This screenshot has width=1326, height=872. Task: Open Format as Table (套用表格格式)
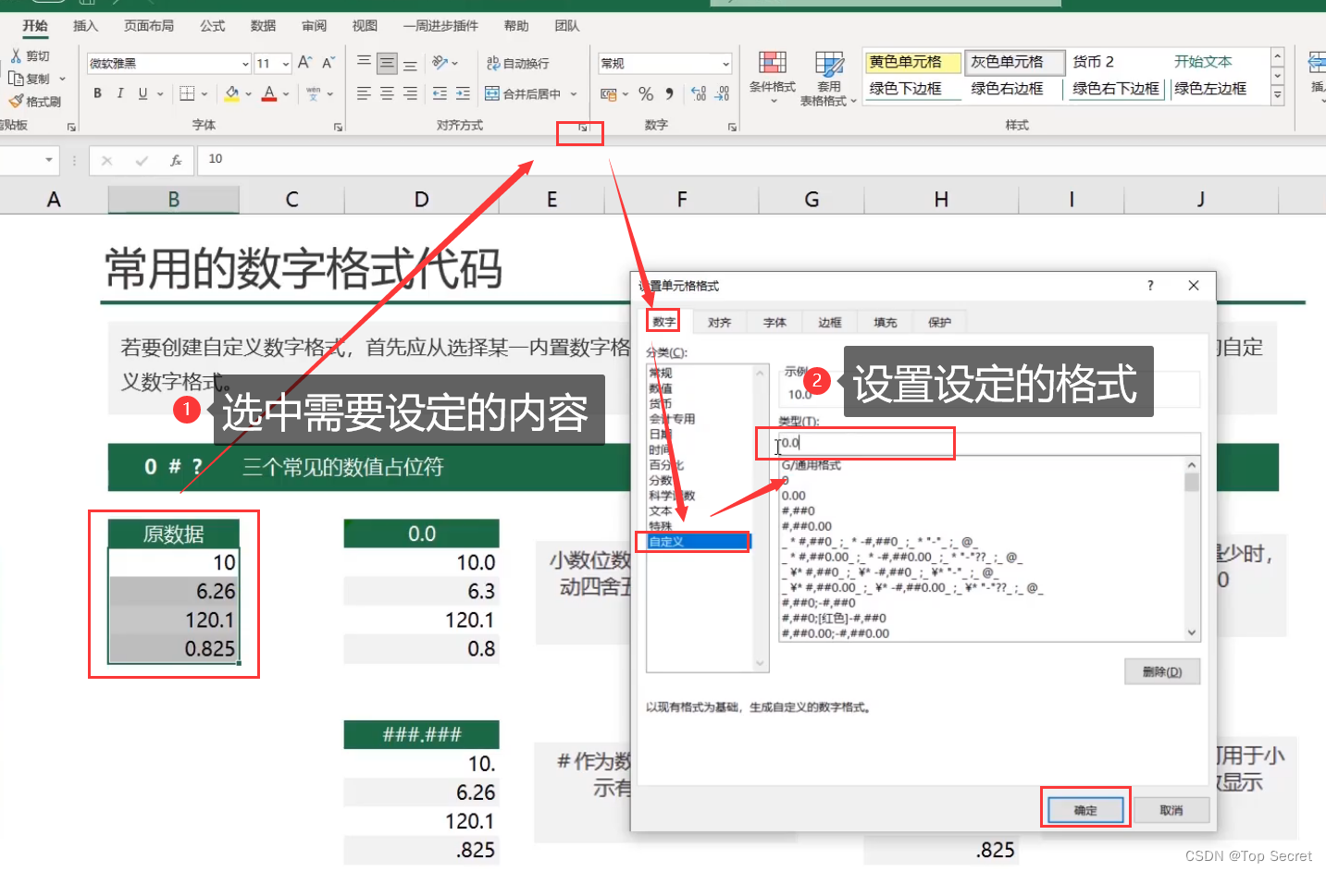click(x=828, y=78)
